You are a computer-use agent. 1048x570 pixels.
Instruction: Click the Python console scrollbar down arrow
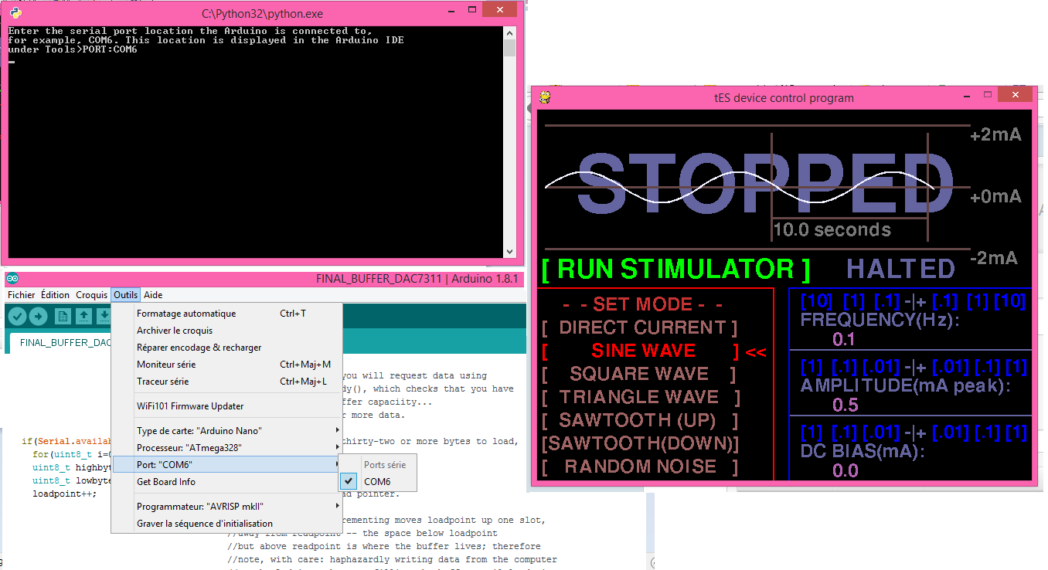tap(509, 252)
